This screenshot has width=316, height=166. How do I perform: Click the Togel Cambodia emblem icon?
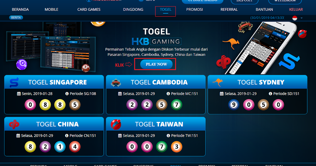[x=116, y=82]
